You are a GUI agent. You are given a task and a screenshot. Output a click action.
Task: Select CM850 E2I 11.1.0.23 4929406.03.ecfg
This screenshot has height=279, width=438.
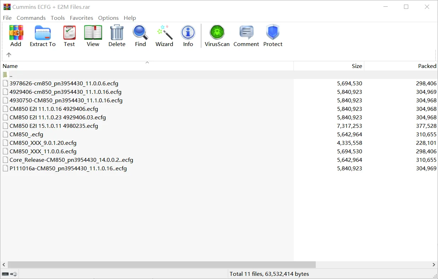[58, 118]
